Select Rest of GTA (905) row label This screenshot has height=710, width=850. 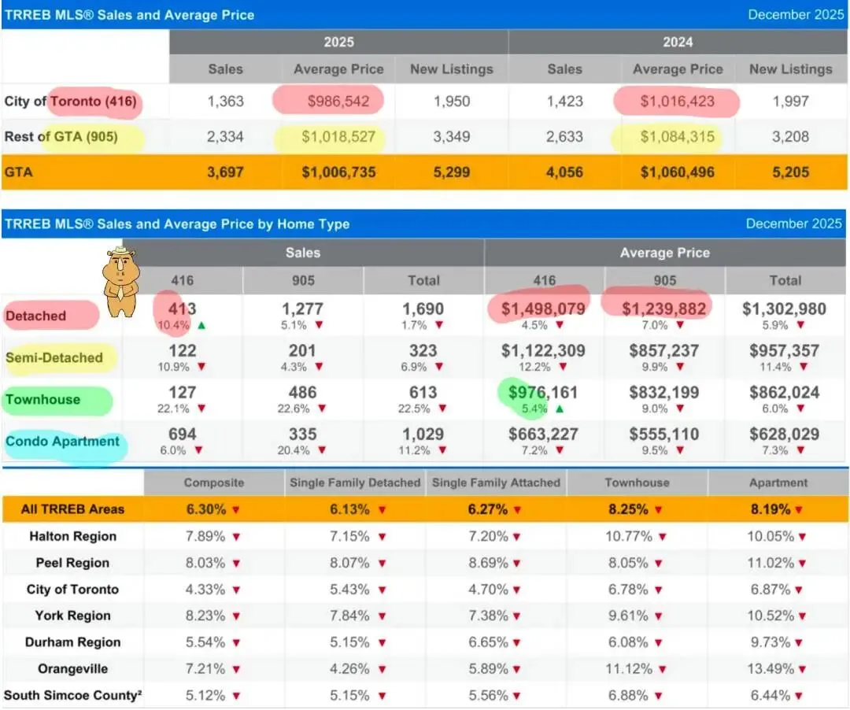(x=61, y=137)
